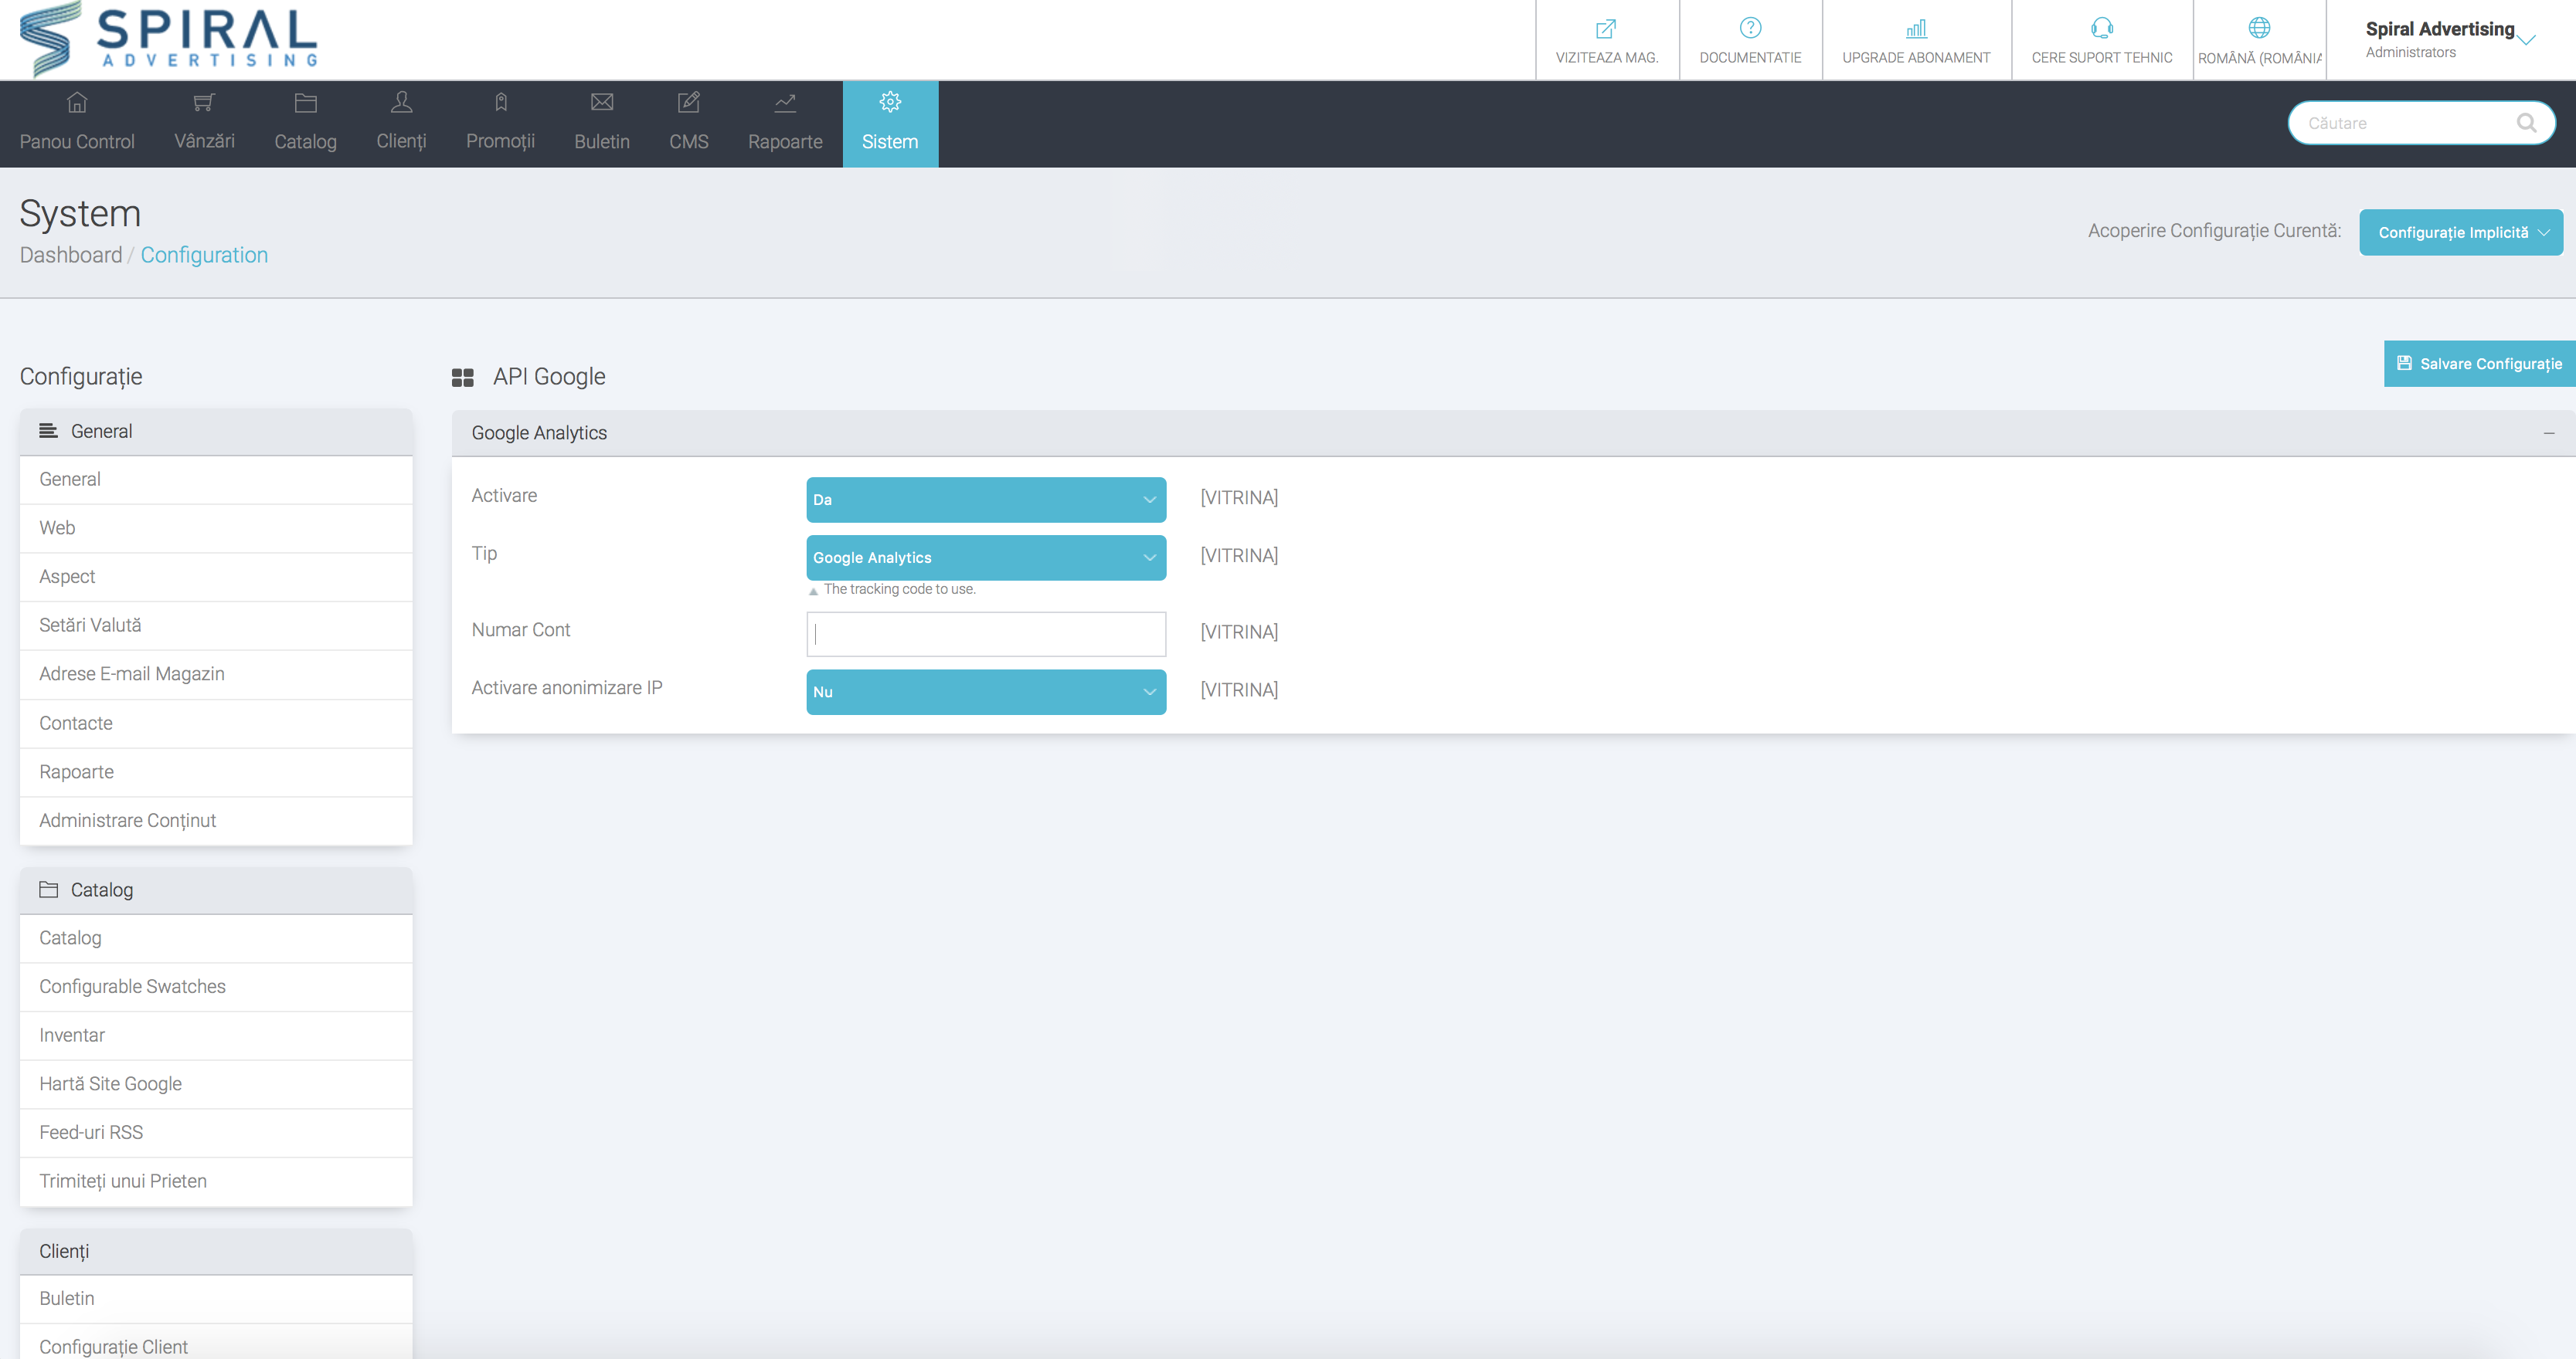
Task: Open CERE SUPORT TEHNIC link
Action: [x=2102, y=40]
